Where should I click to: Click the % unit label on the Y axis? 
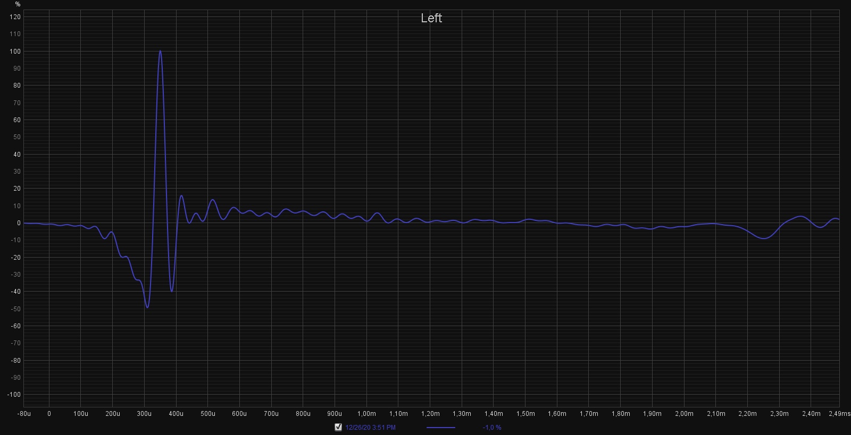coord(18,4)
